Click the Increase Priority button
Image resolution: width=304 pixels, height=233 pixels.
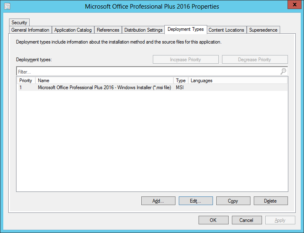[185, 60]
